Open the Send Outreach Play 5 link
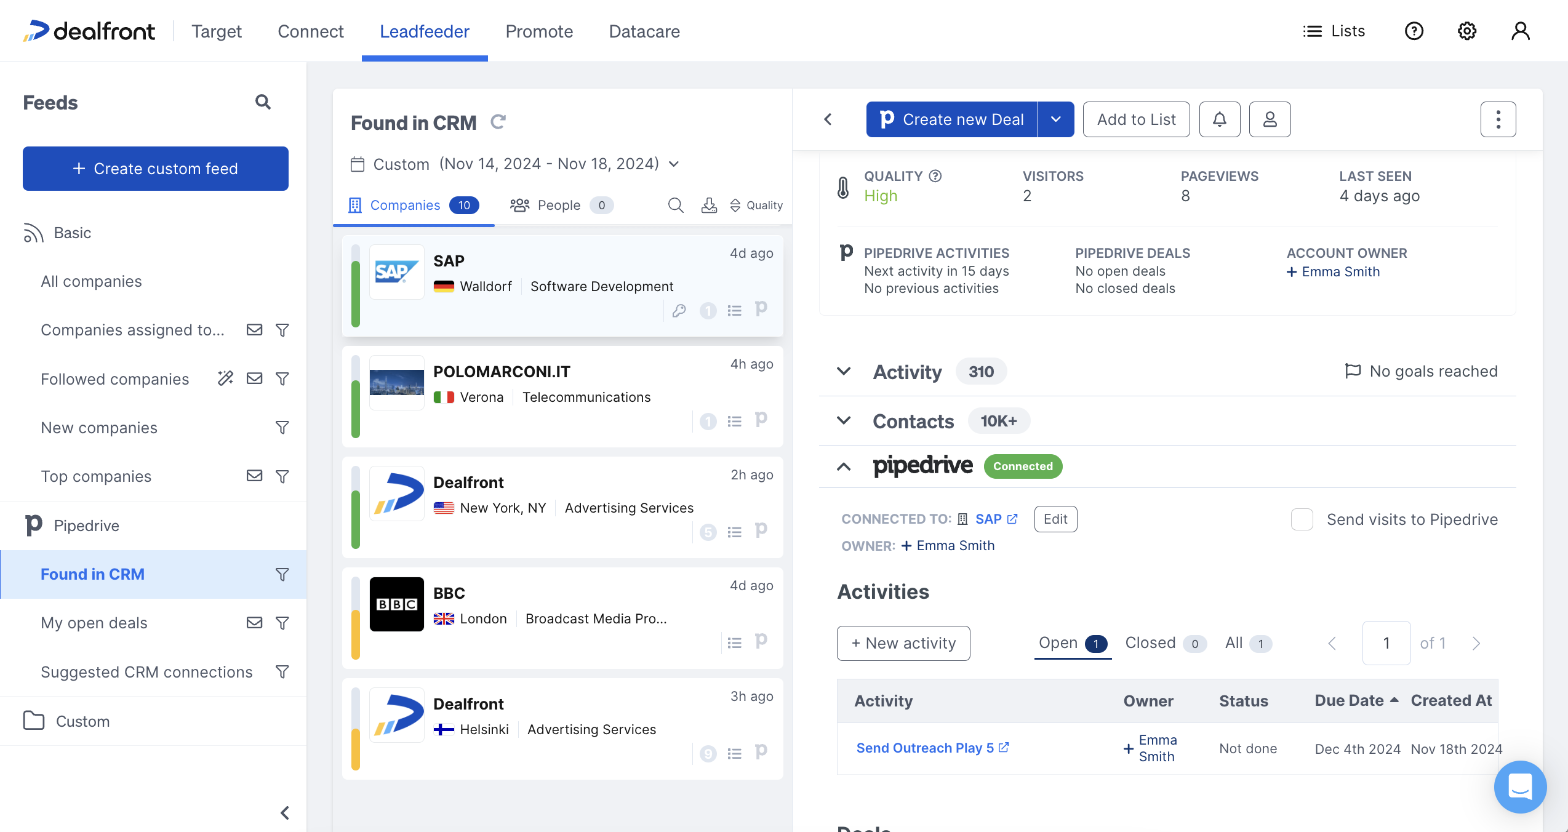This screenshot has height=832, width=1568. (926, 748)
